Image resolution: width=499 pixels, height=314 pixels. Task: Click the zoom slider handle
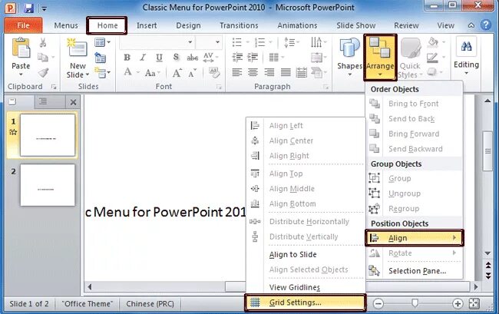click(x=415, y=303)
